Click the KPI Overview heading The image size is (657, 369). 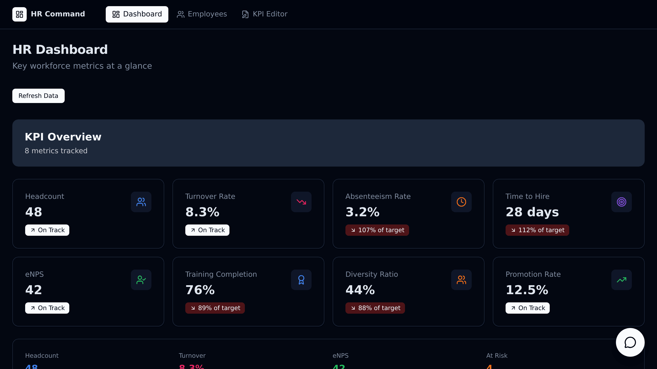[x=63, y=137]
